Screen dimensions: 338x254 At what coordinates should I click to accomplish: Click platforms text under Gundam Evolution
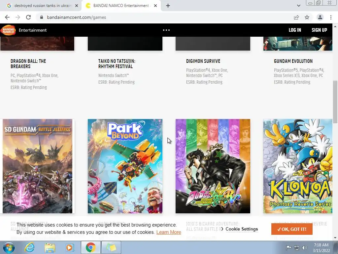[299, 73]
